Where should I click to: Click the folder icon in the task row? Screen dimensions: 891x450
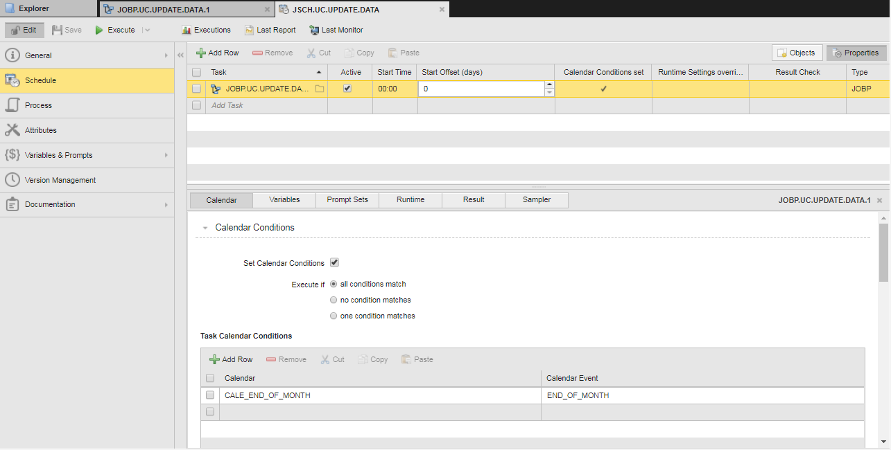[320, 89]
